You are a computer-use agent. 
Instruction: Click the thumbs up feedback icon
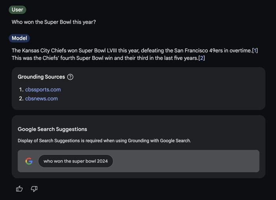[19, 189]
